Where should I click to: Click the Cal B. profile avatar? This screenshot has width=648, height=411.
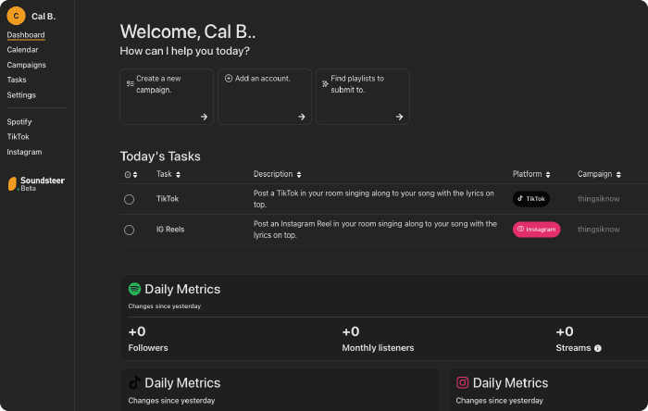click(x=17, y=16)
